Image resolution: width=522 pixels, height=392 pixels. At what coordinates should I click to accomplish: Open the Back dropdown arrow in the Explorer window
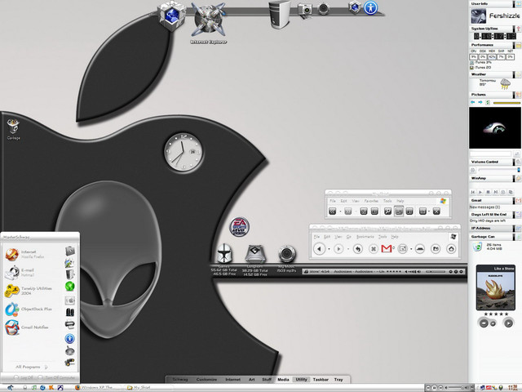[340, 212]
